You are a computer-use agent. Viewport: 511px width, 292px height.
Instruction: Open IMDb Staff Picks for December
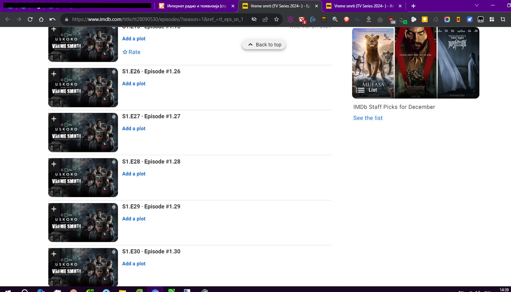click(x=394, y=107)
